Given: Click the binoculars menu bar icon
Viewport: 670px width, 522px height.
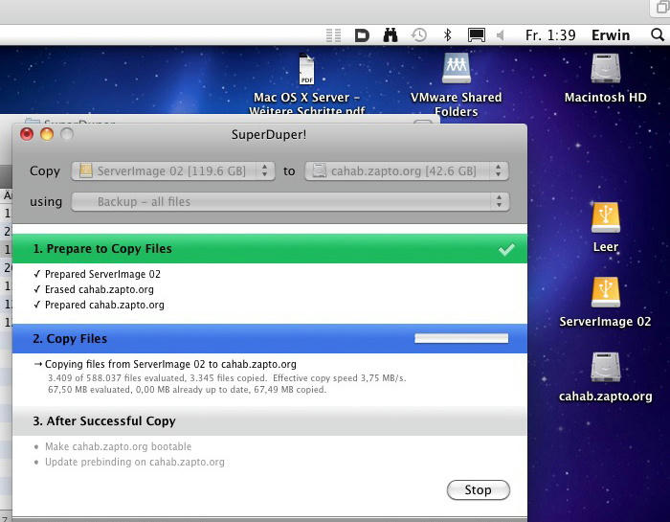Looking at the screenshot, I should click(x=391, y=35).
